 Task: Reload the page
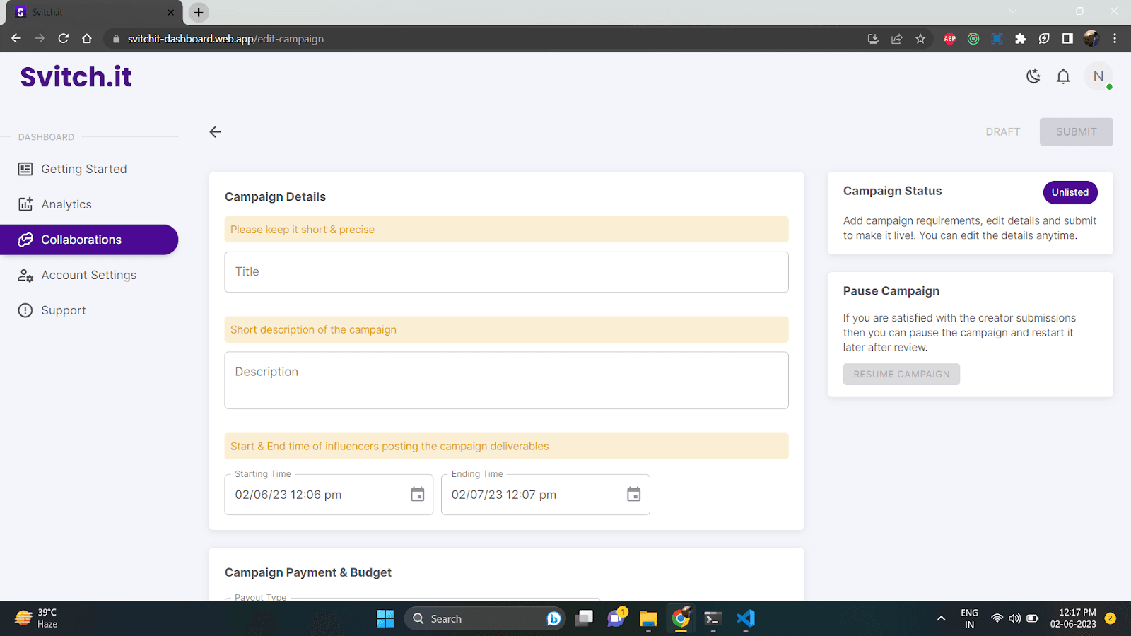(64, 39)
